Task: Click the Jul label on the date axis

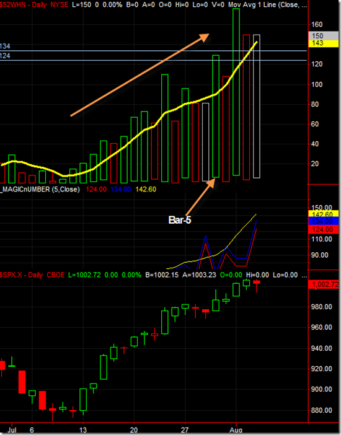Action: (x=12, y=430)
